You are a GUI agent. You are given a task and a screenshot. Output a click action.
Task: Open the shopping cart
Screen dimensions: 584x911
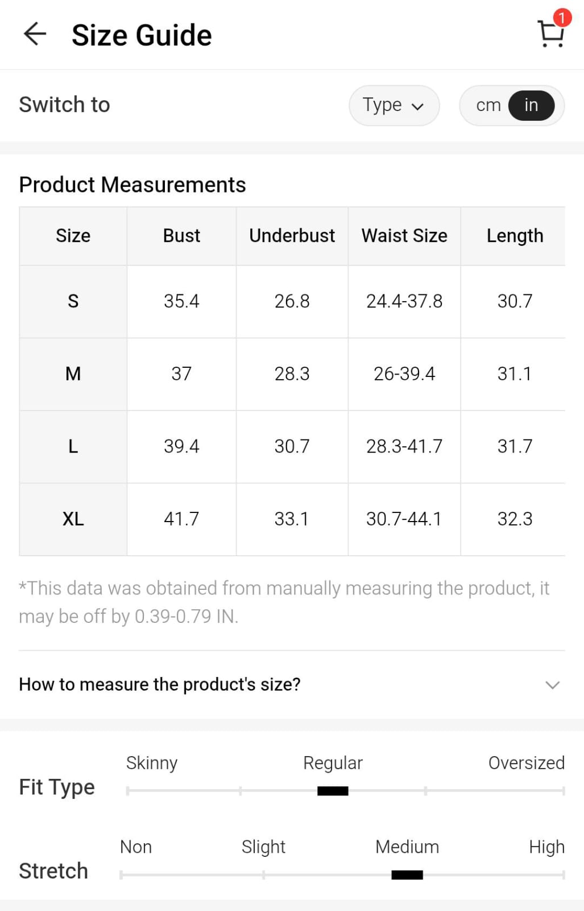point(550,35)
